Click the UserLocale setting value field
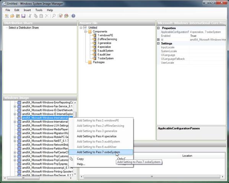Image resolution: width=229 pixels, height=183 pixels. tap(207, 63)
